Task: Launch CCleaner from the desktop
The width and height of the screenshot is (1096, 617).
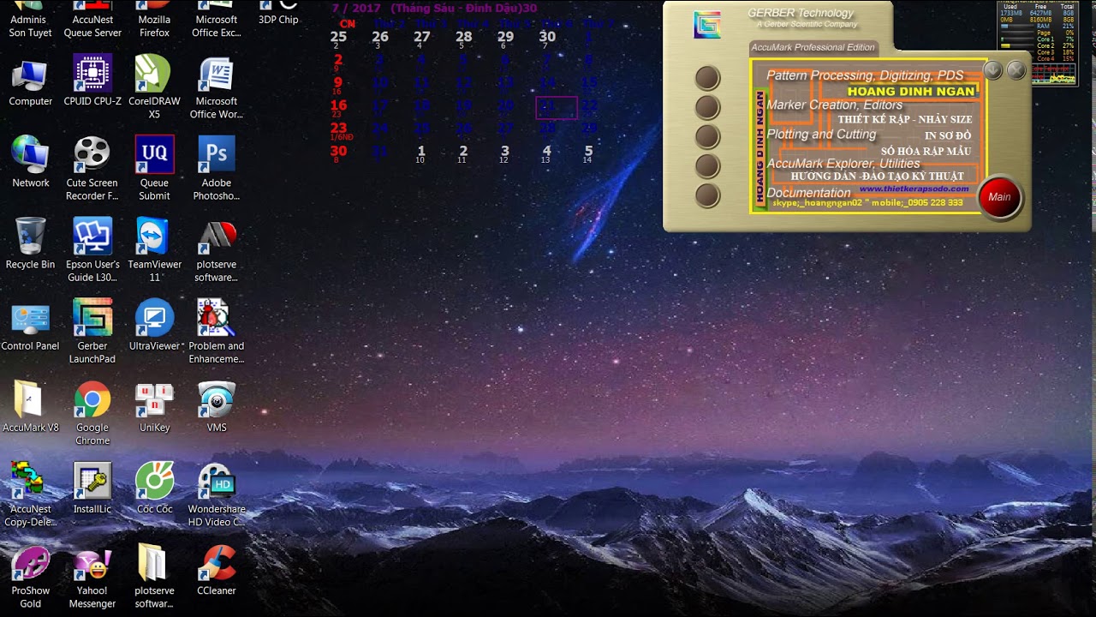Action: point(217,570)
